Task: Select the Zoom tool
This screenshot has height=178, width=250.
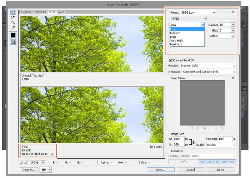Action: coord(13,22)
